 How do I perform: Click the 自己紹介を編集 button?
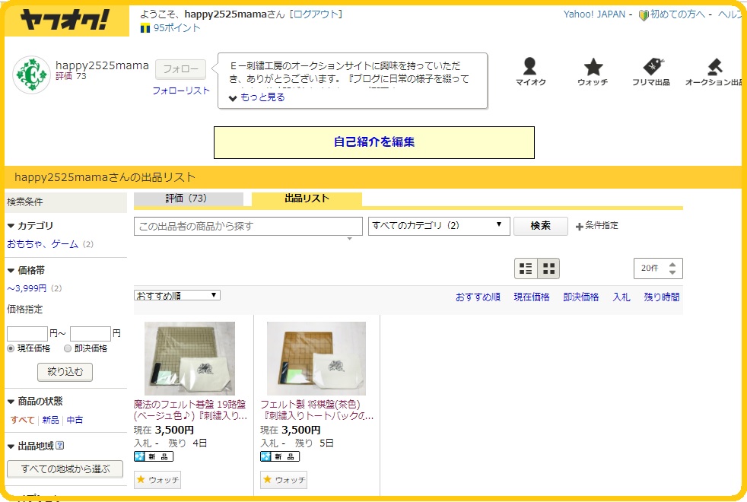374,142
